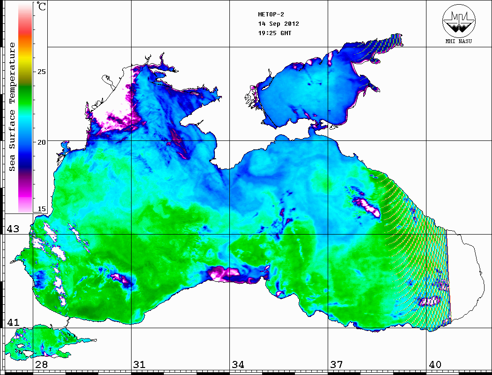The image size is (492, 375).
Task: Click longitude label '40'
Action: click(435, 365)
